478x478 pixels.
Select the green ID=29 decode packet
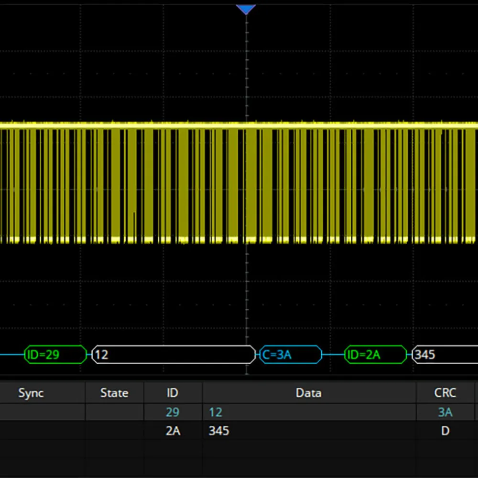[55, 355]
